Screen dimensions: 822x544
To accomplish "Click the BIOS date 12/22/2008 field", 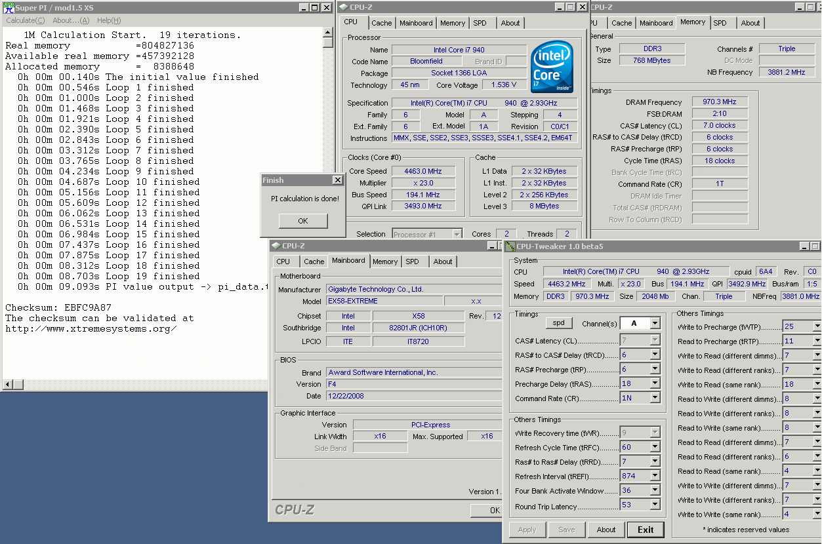I will (x=414, y=396).
